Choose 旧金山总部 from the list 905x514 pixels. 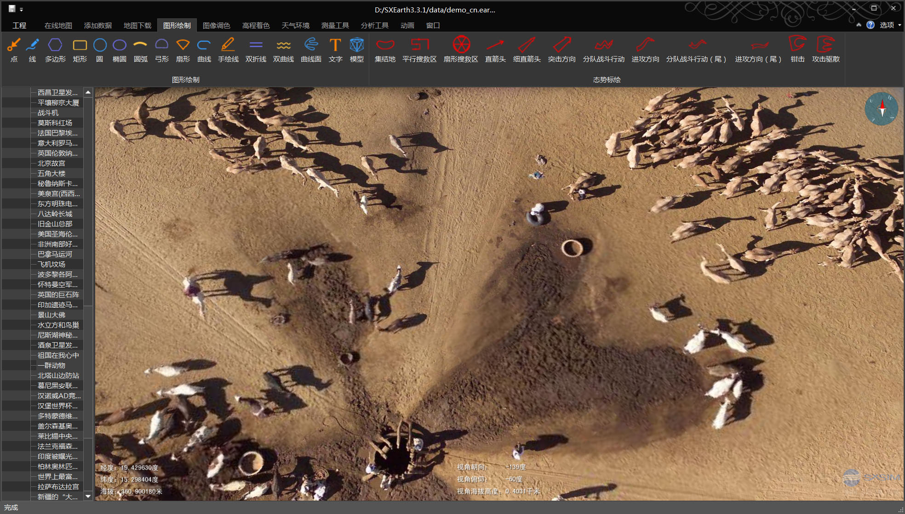point(55,224)
